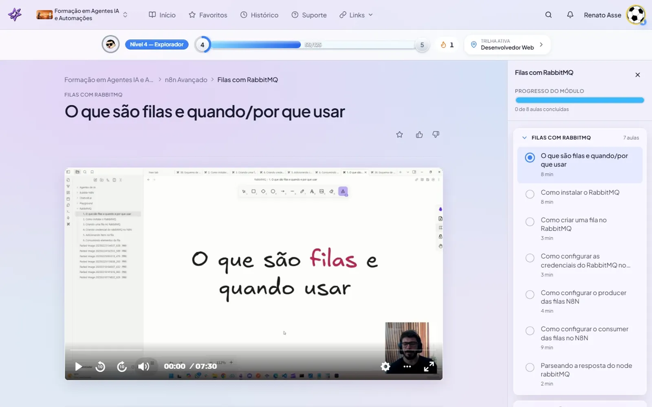Click the user avatar beside level badge

(x=110, y=44)
